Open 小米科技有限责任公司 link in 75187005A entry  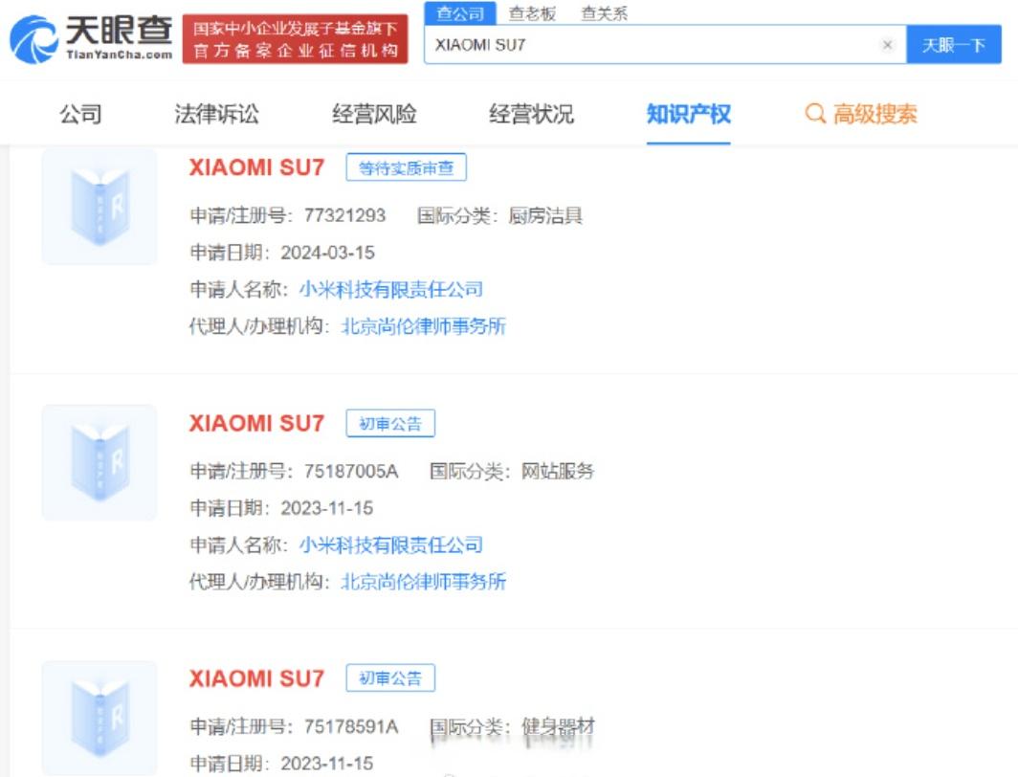click(390, 544)
